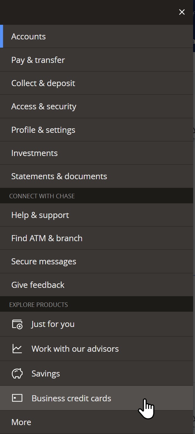Go to Access & security

(x=44, y=106)
